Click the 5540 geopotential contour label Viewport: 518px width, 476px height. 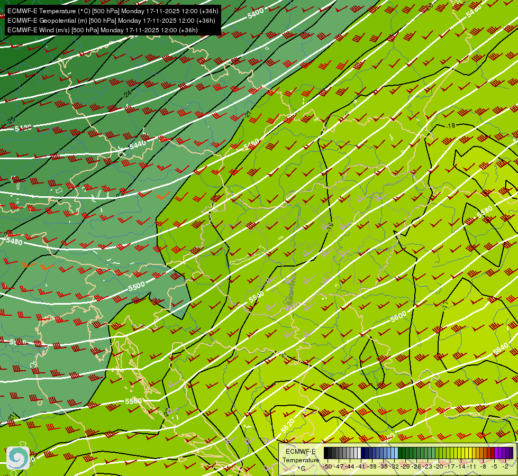click(257, 297)
